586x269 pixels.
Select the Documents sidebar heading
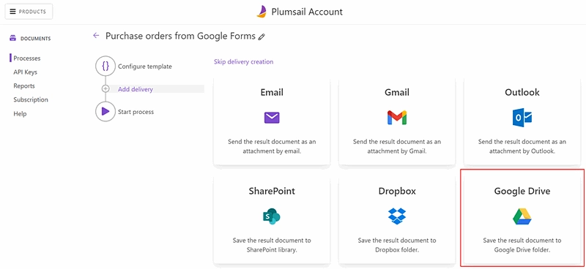(35, 39)
